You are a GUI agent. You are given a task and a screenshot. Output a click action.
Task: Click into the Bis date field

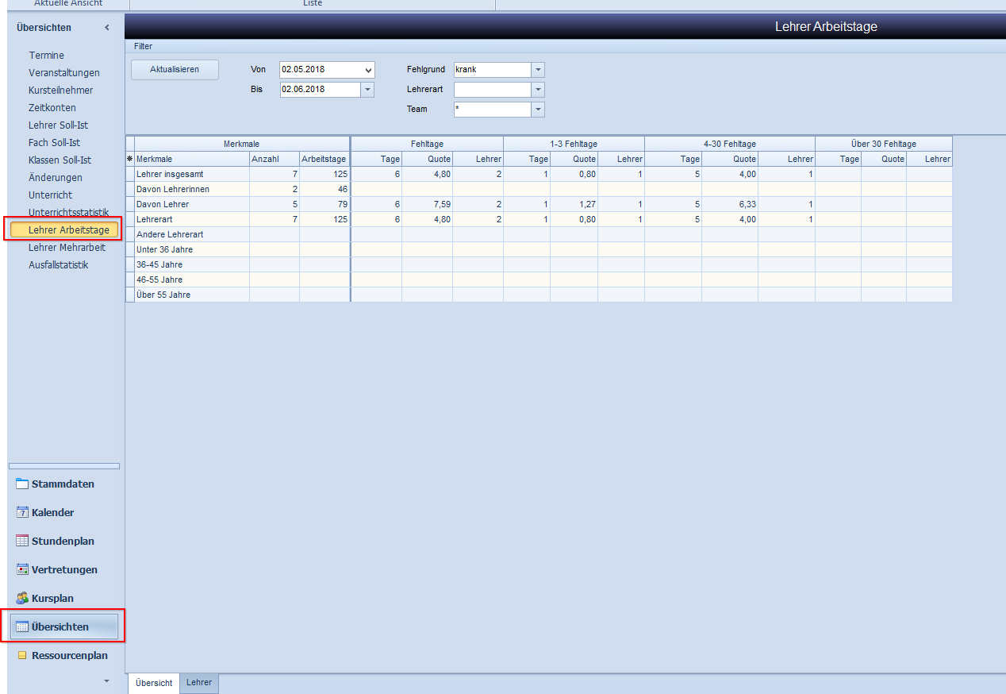320,90
